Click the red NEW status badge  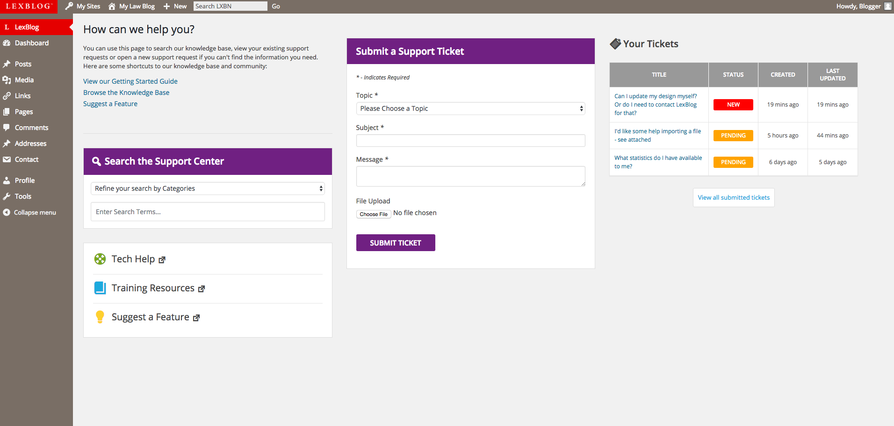pyautogui.click(x=733, y=105)
